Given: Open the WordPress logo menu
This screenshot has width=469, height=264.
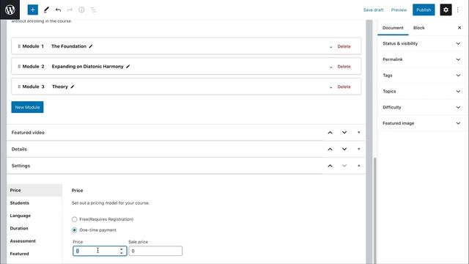Looking at the screenshot, I should pos(10,10).
